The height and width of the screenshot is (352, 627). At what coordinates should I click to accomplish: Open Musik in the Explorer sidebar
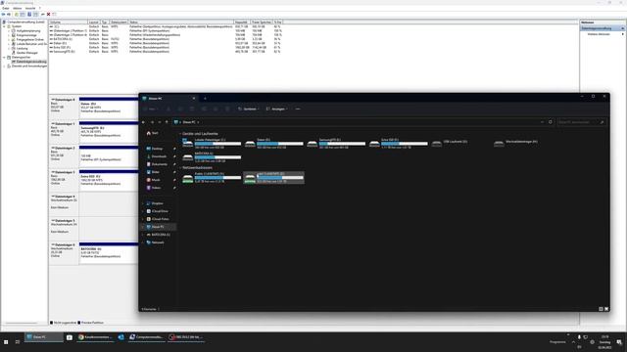[153, 180]
